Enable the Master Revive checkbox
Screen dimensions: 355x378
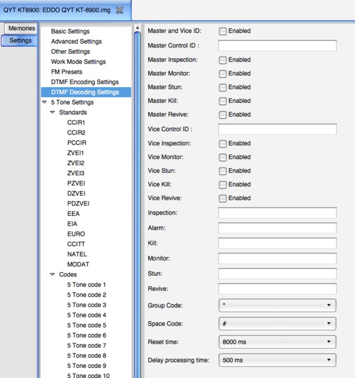coord(223,115)
